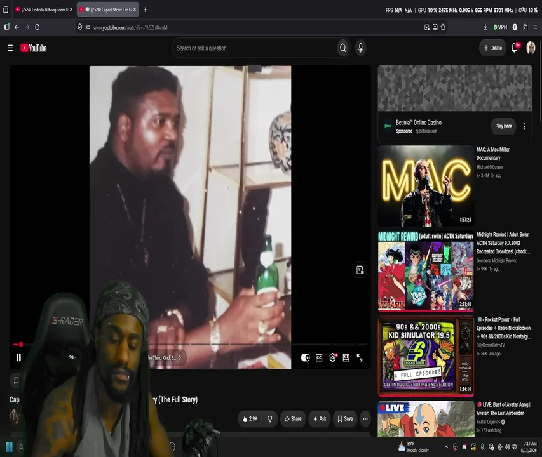542x457 pixels.
Task: Open the Rocket Power Full Episodes title
Action: point(504,328)
